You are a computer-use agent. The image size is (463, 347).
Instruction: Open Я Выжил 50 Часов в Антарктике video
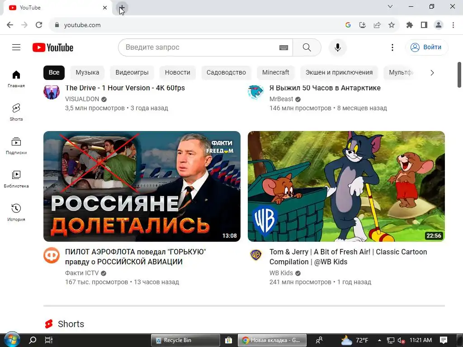(325, 88)
